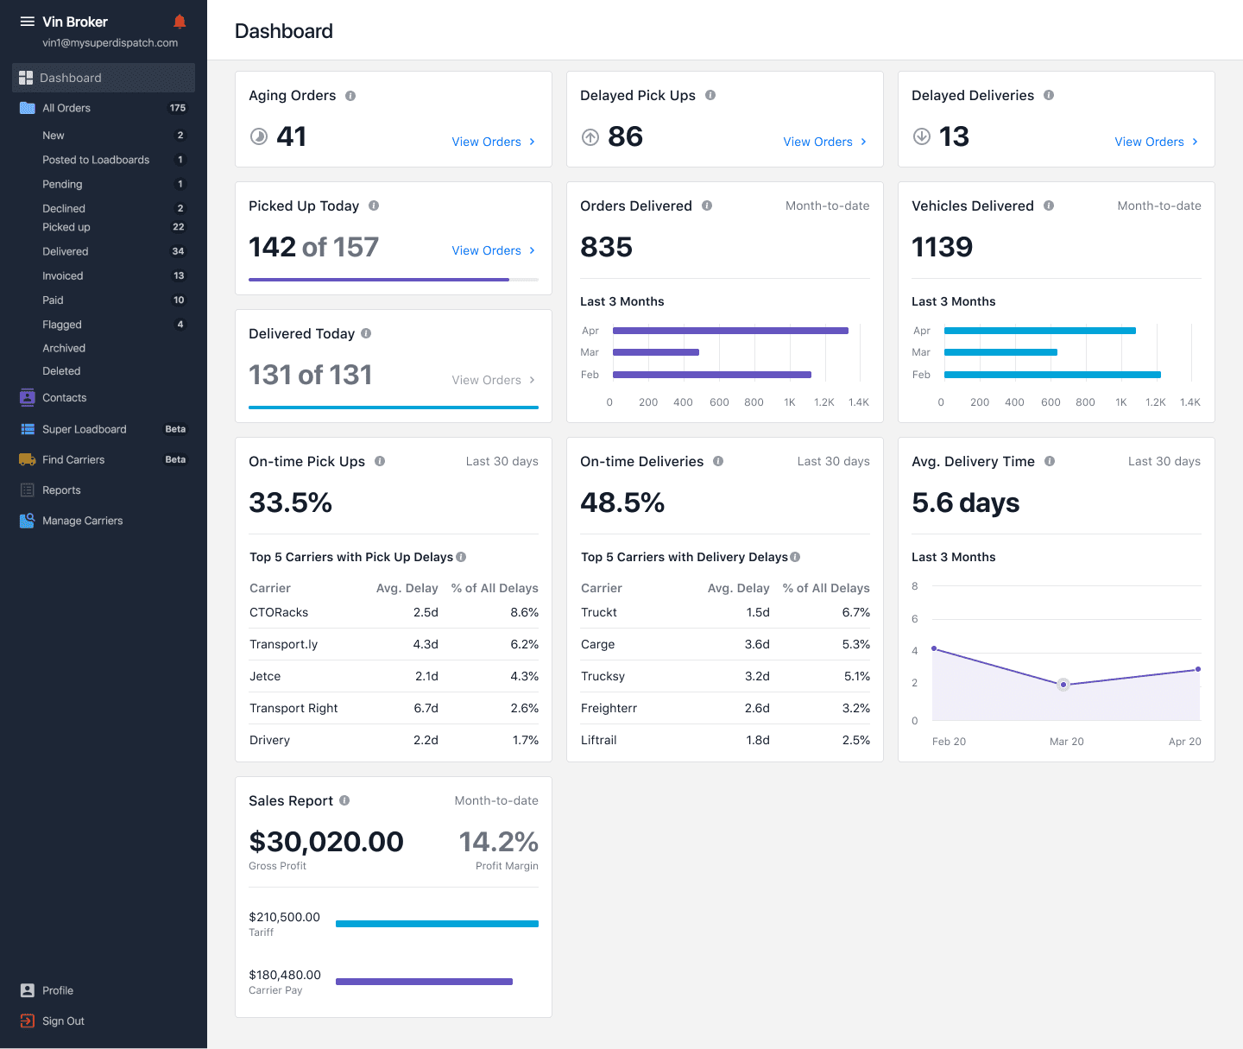The width and height of the screenshot is (1243, 1049).
Task: Click the Find Carriers truck icon
Action: [x=27, y=460]
